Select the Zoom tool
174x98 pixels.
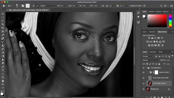(3, 84)
